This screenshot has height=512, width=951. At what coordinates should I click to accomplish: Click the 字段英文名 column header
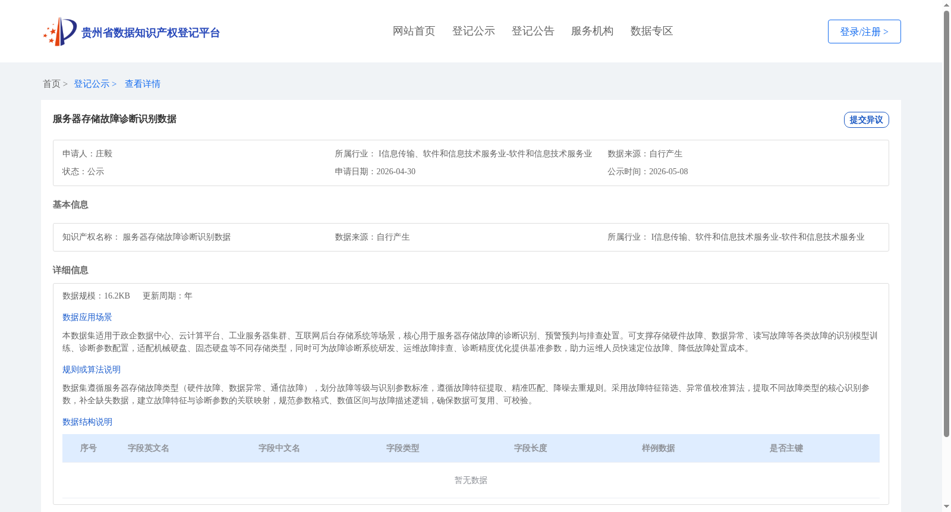tap(149, 448)
